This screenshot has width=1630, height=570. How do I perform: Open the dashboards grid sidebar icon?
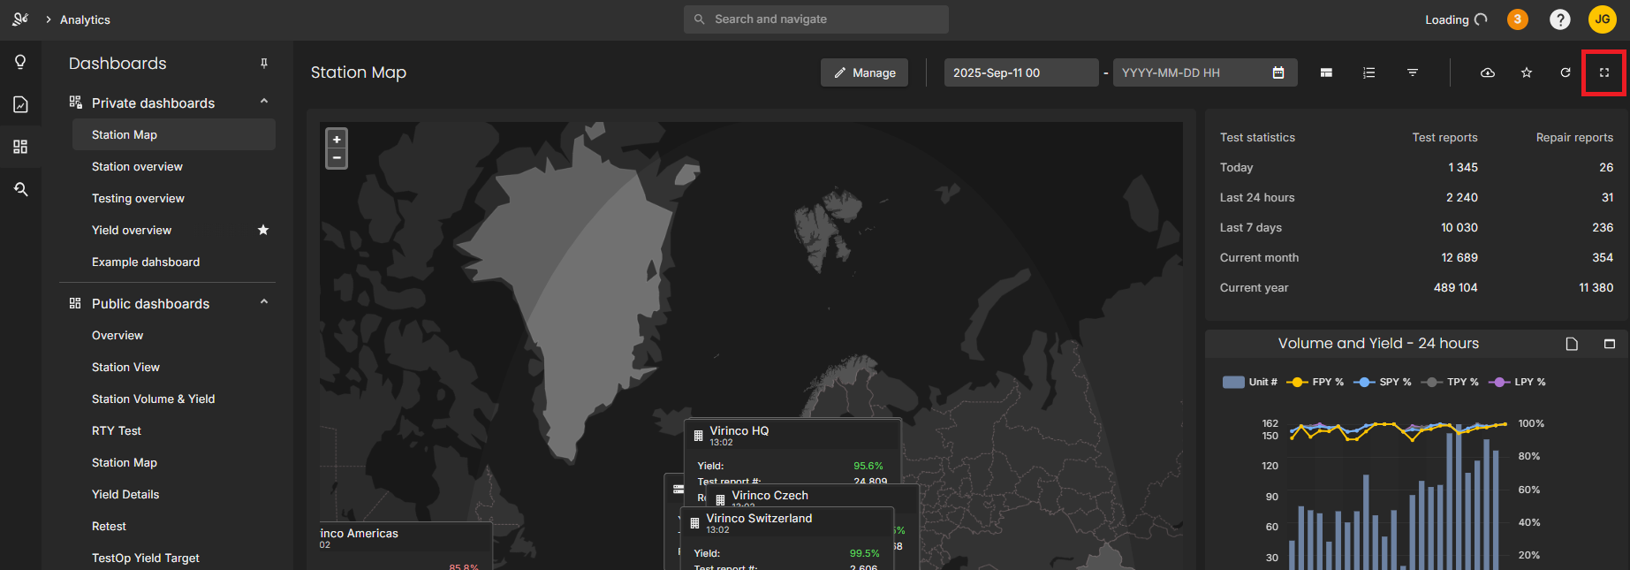point(20,147)
